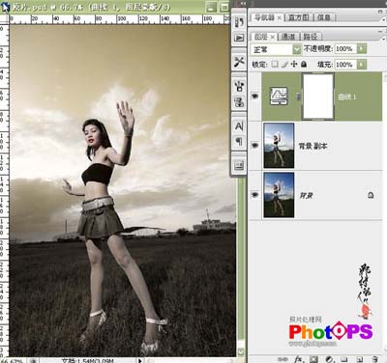Toggle visibility of 背景 副本 layer

point(255,146)
